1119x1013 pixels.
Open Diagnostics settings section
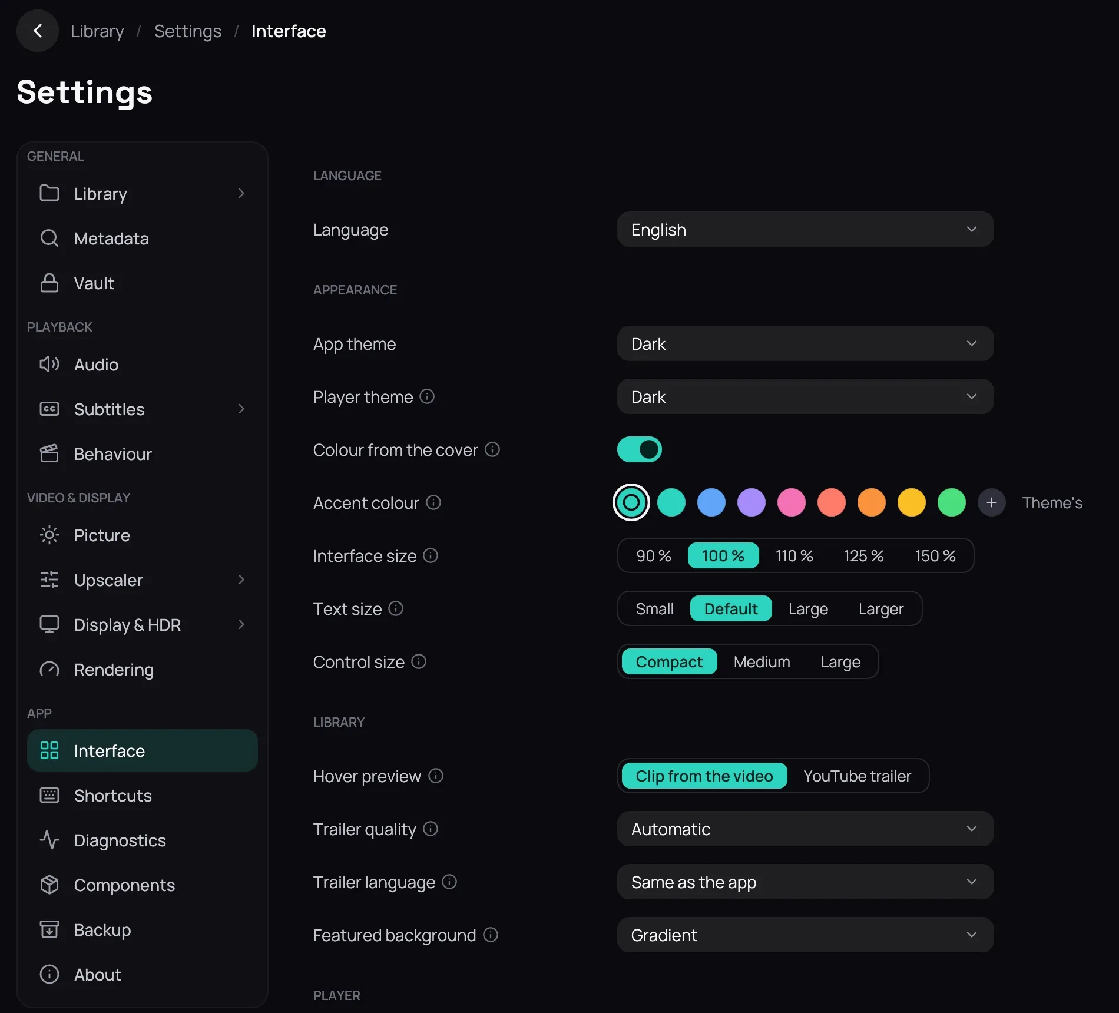point(143,840)
